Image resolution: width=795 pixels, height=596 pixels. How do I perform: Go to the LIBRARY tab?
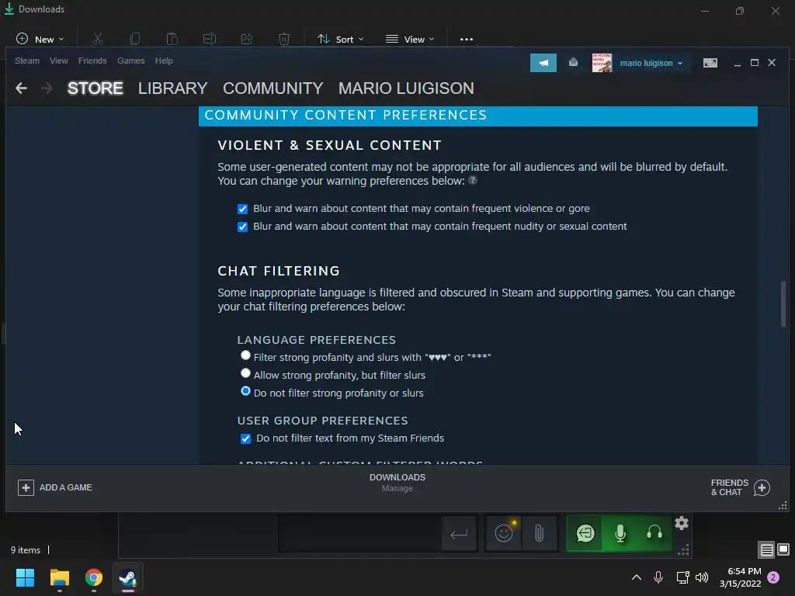click(173, 88)
